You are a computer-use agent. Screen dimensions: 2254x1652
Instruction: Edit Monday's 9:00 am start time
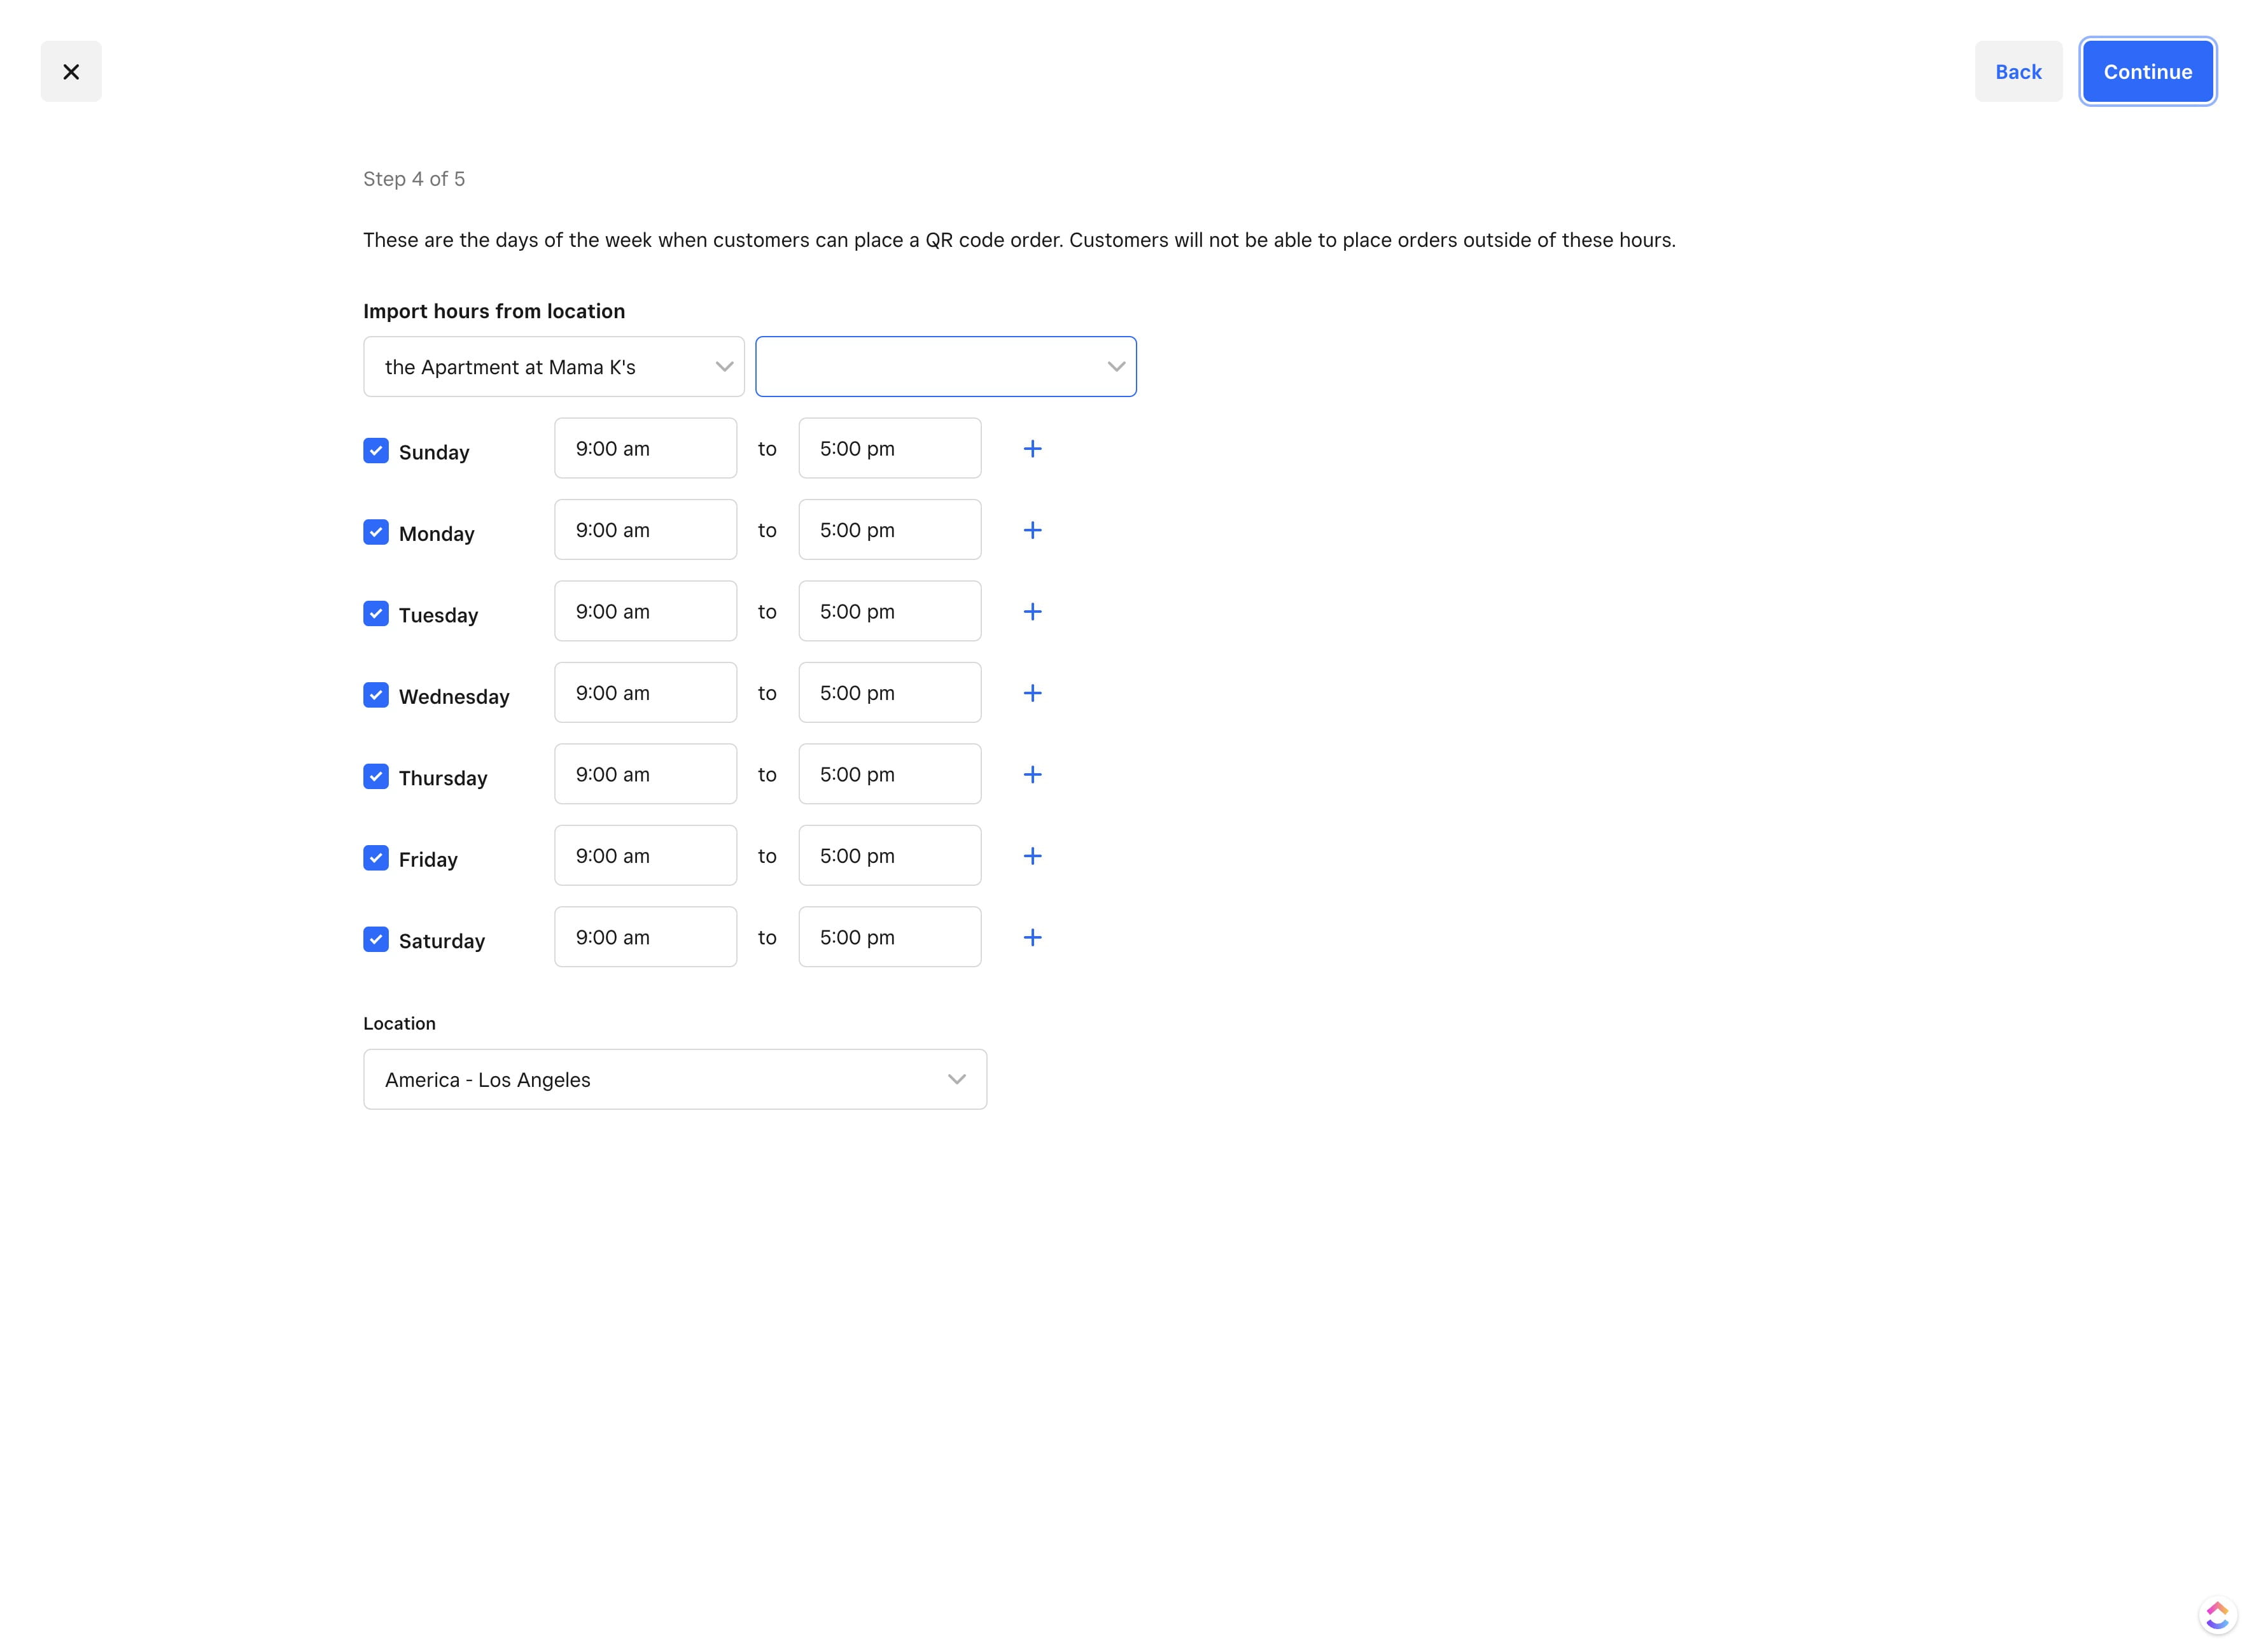644,529
